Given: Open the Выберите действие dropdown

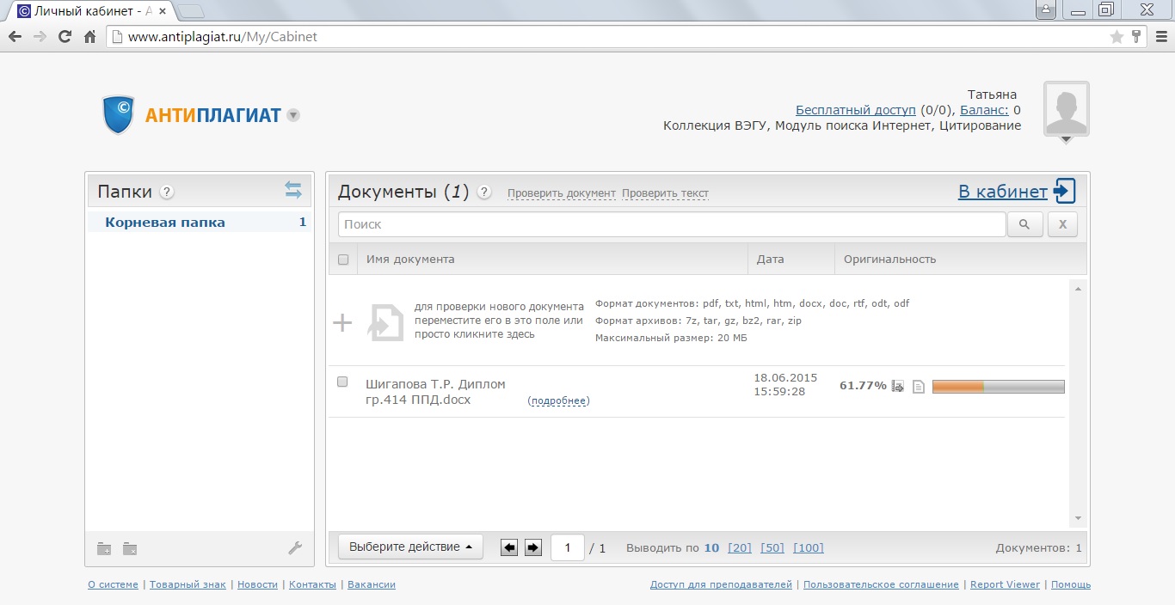Looking at the screenshot, I should (410, 547).
